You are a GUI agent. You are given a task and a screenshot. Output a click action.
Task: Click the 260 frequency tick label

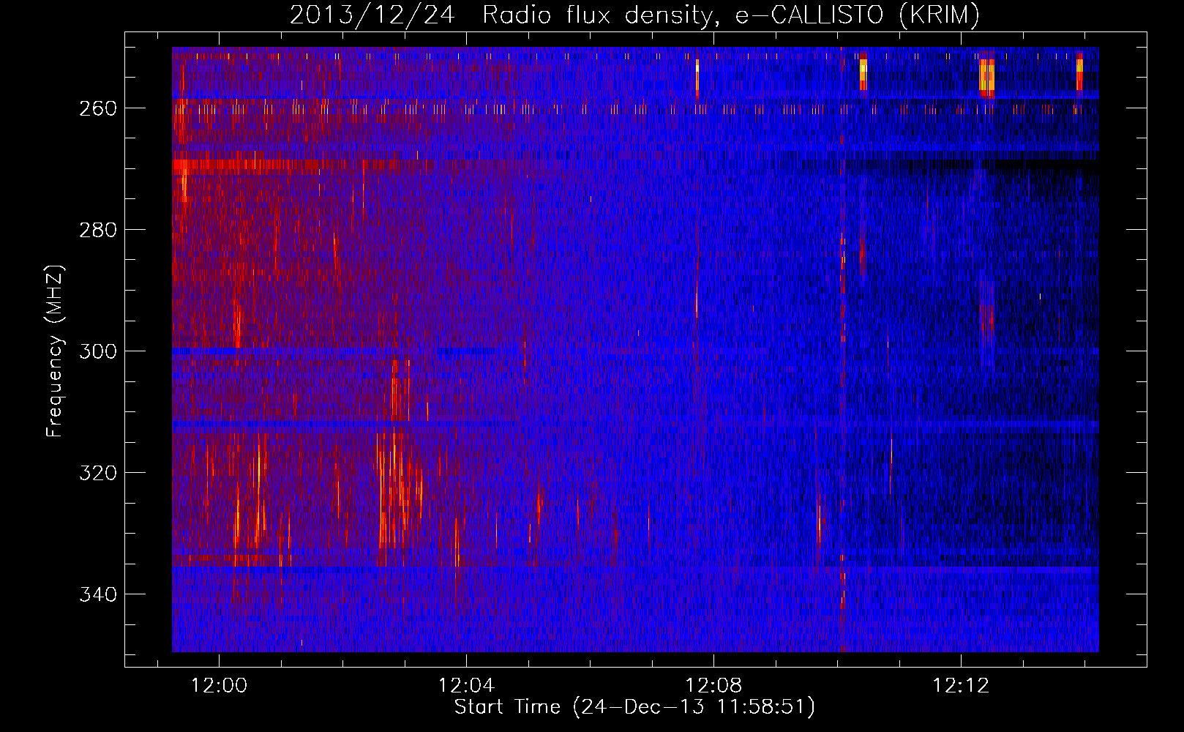(x=97, y=108)
